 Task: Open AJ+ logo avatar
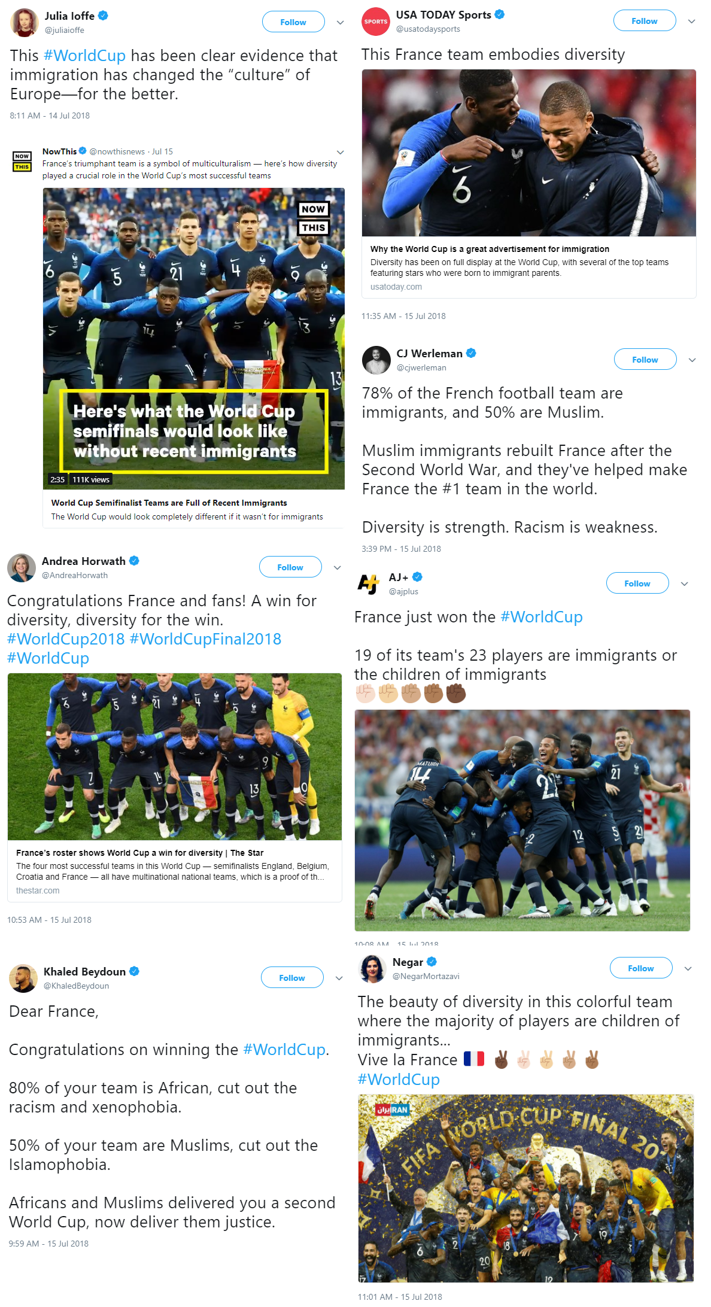[369, 583]
